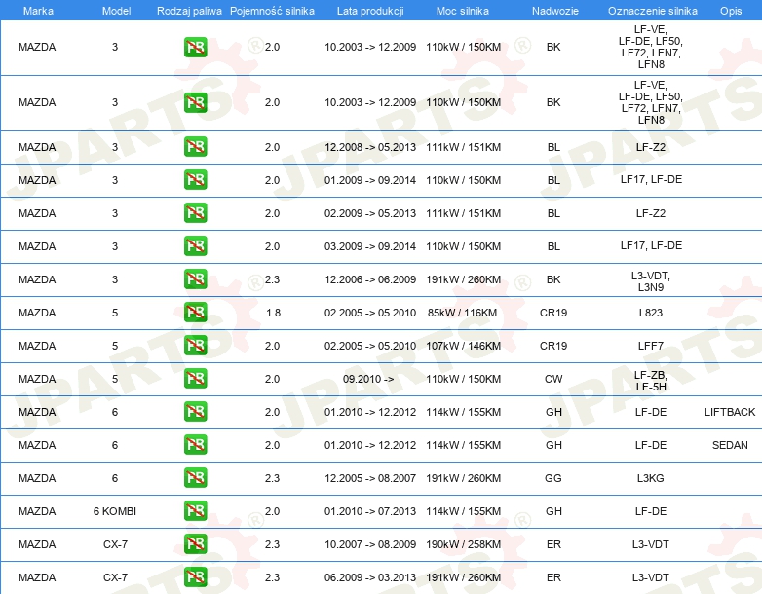Click the Nadwozie column header
Viewport: 762px width, 594px height.
[x=553, y=10]
